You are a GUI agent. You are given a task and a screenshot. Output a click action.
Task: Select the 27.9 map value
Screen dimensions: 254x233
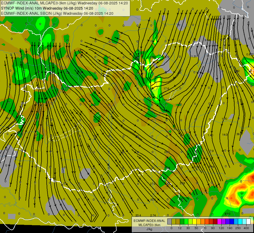[x=153, y=184]
